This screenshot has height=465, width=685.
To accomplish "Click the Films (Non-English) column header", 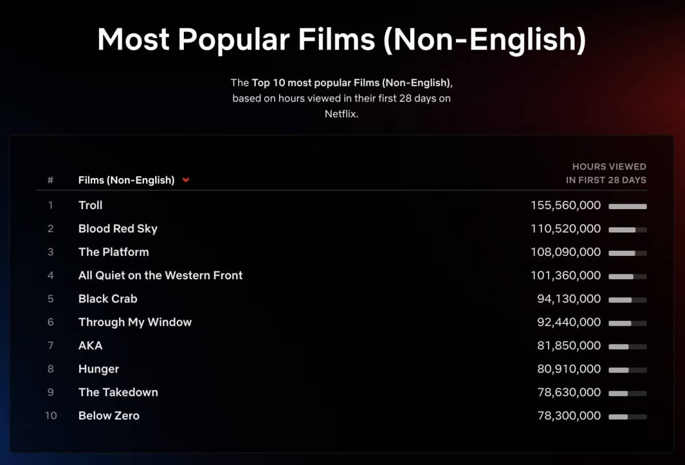I will pos(126,180).
